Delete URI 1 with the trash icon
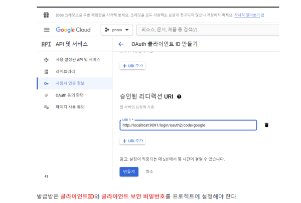The width and height of the screenshot is (301, 203). [266, 125]
